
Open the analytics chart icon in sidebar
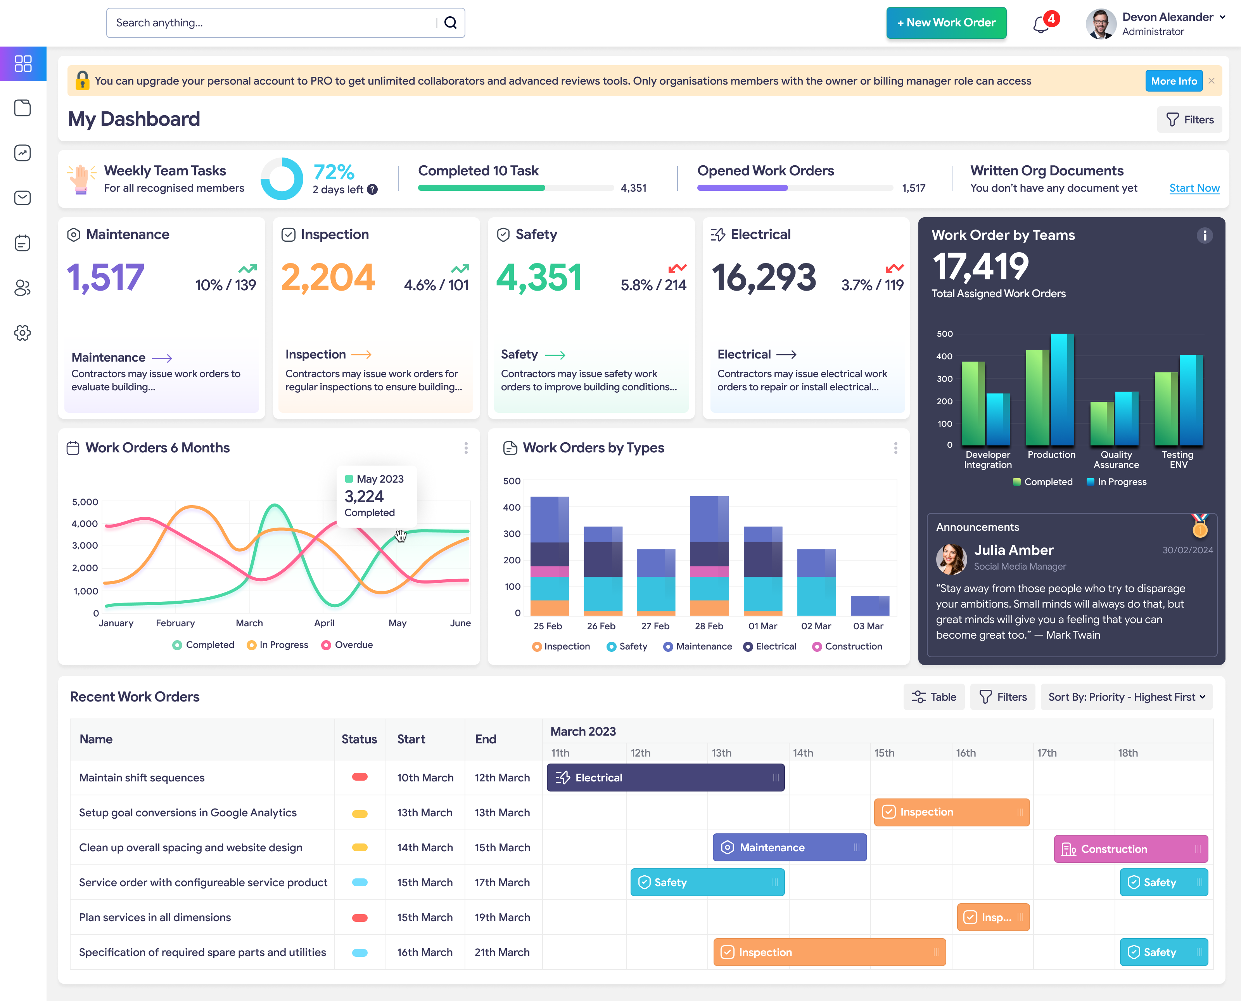22,153
